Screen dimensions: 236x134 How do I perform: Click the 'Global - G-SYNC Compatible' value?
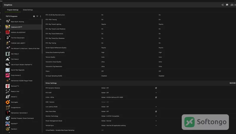point(110,116)
